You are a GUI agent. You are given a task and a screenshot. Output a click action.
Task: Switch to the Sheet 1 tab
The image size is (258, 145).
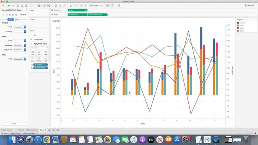pyautogui.click(x=21, y=130)
